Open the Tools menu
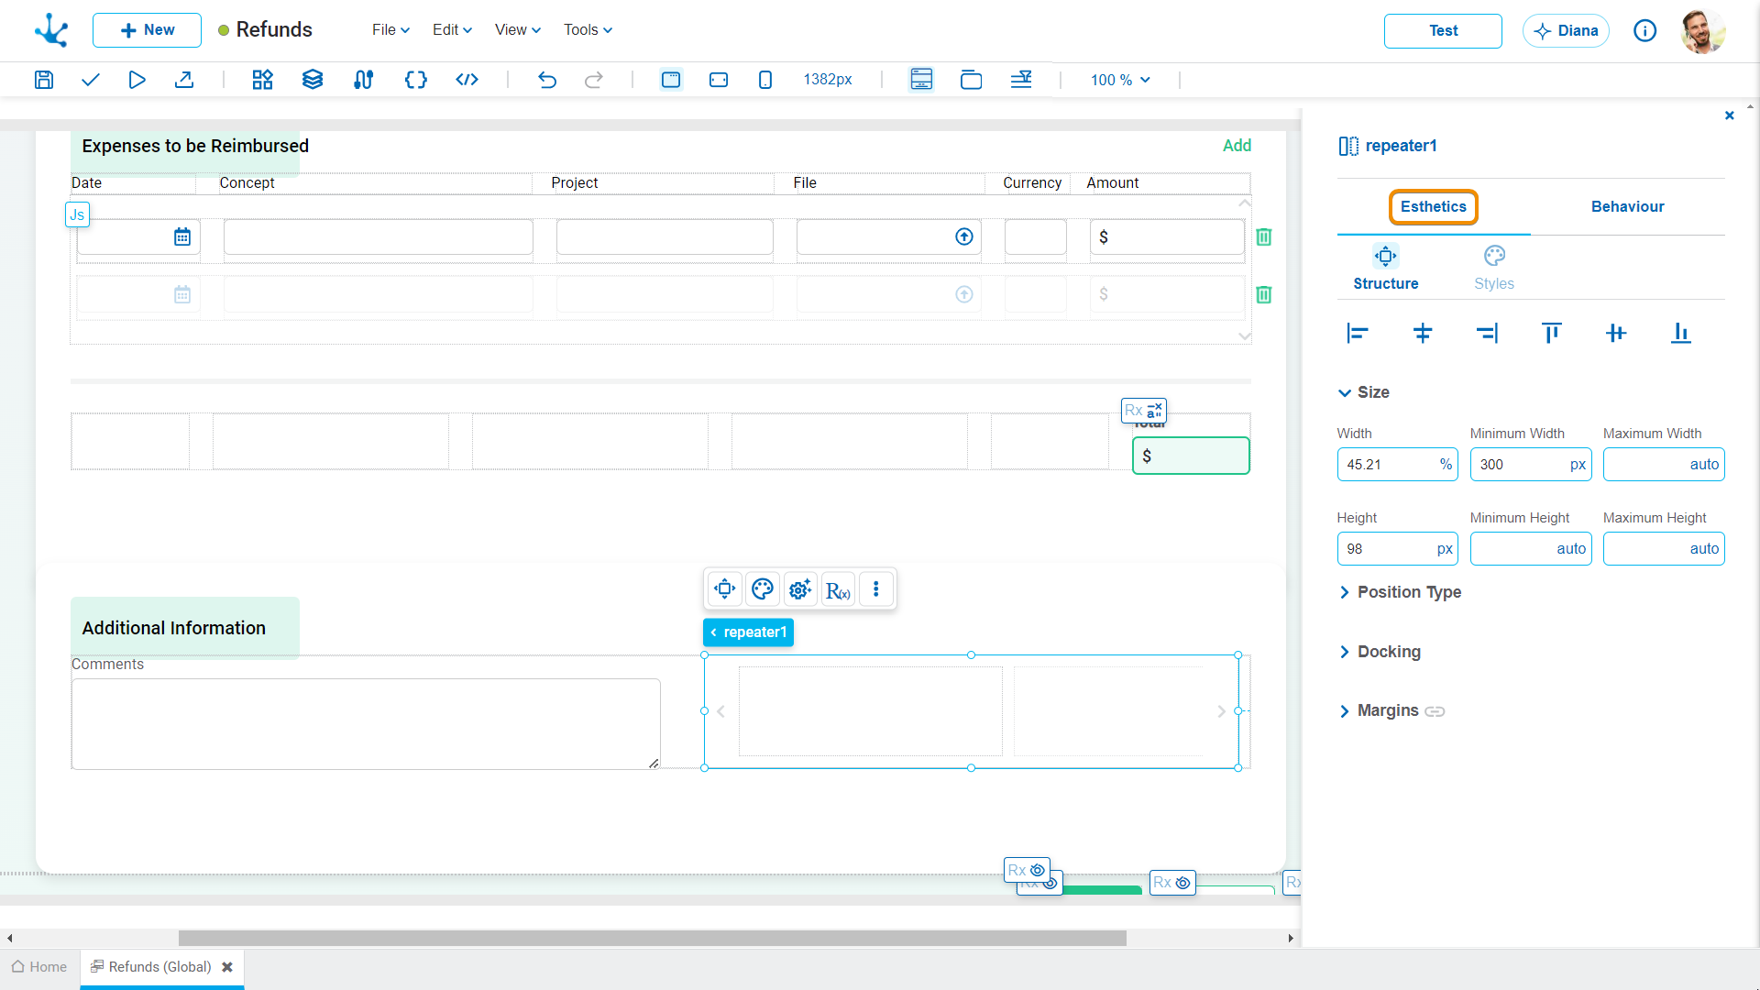The width and height of the screenshot is (1760, 990). point(588,30)
